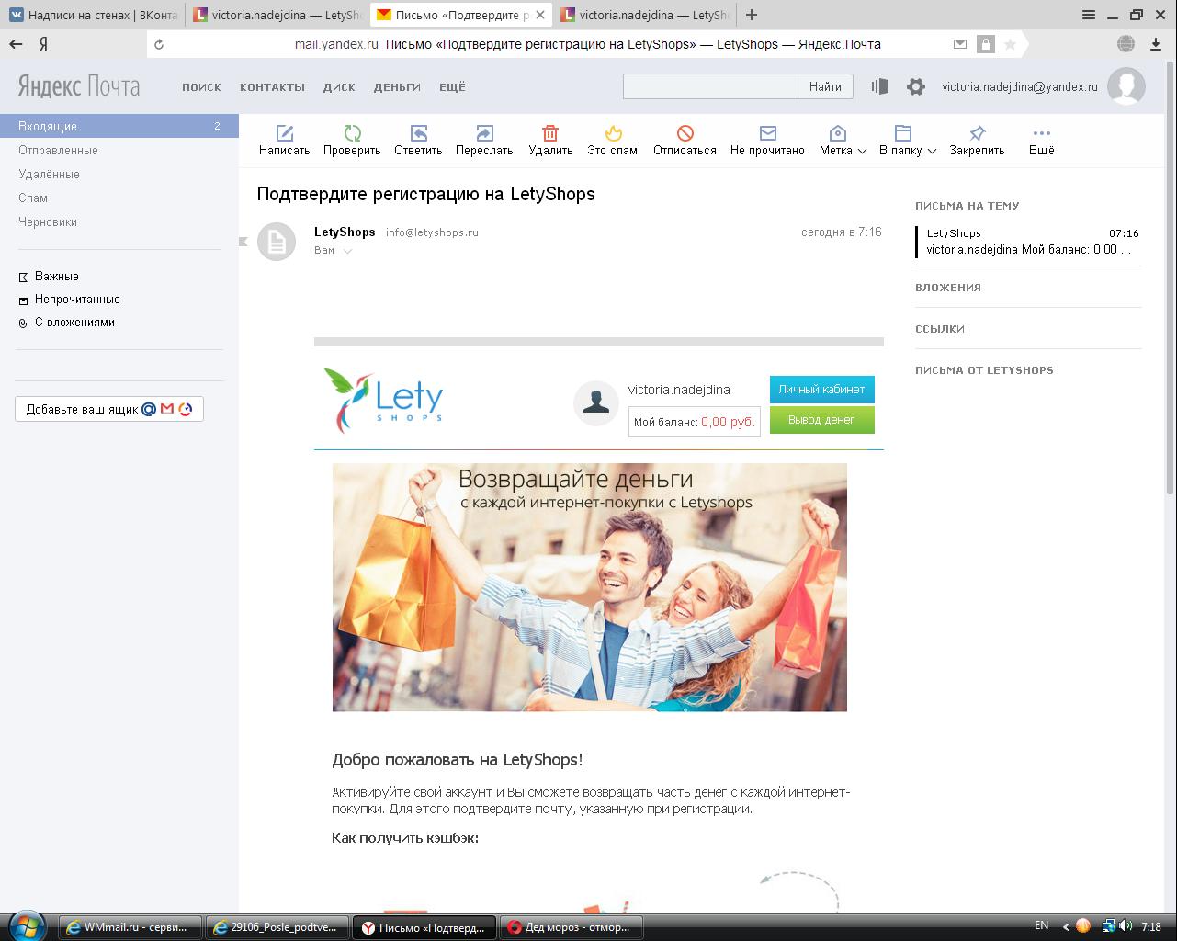Image resolution: width=1177 pixels, height=941 pixels.
Task: Open the browser hamburger menu
Action: click(x=1089, y=15)
